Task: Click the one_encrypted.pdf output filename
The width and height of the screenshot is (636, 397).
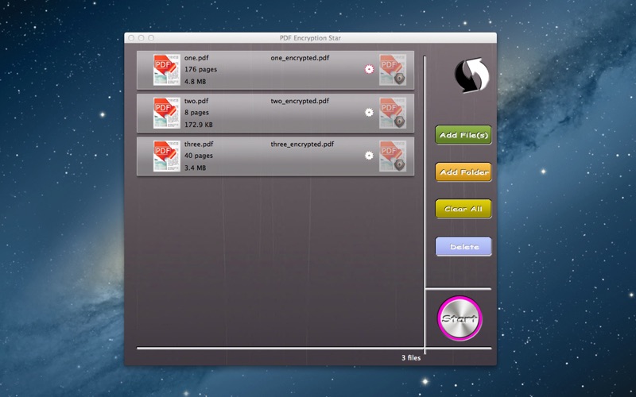Action: tap(300, 58)
